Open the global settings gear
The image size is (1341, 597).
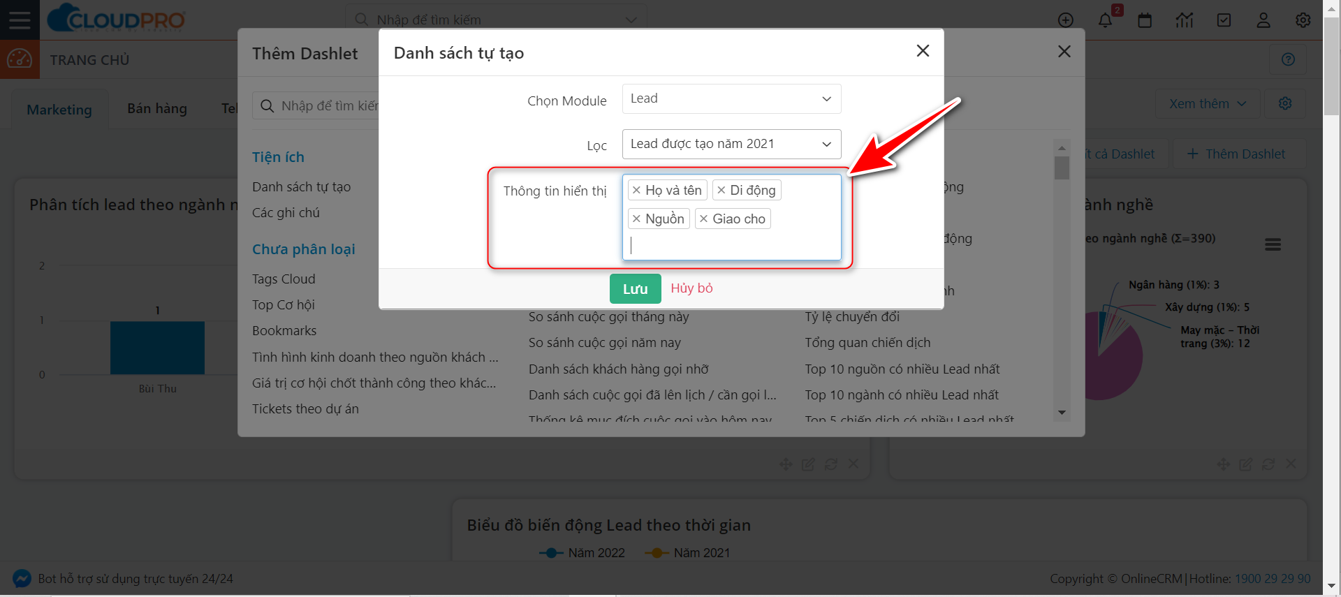coord(1303,20)
